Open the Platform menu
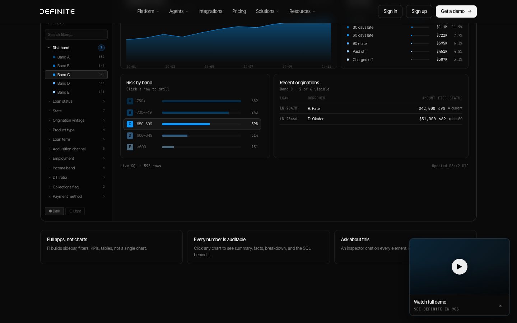Screen dimensions: 517x323 click(x=148, y=11)
